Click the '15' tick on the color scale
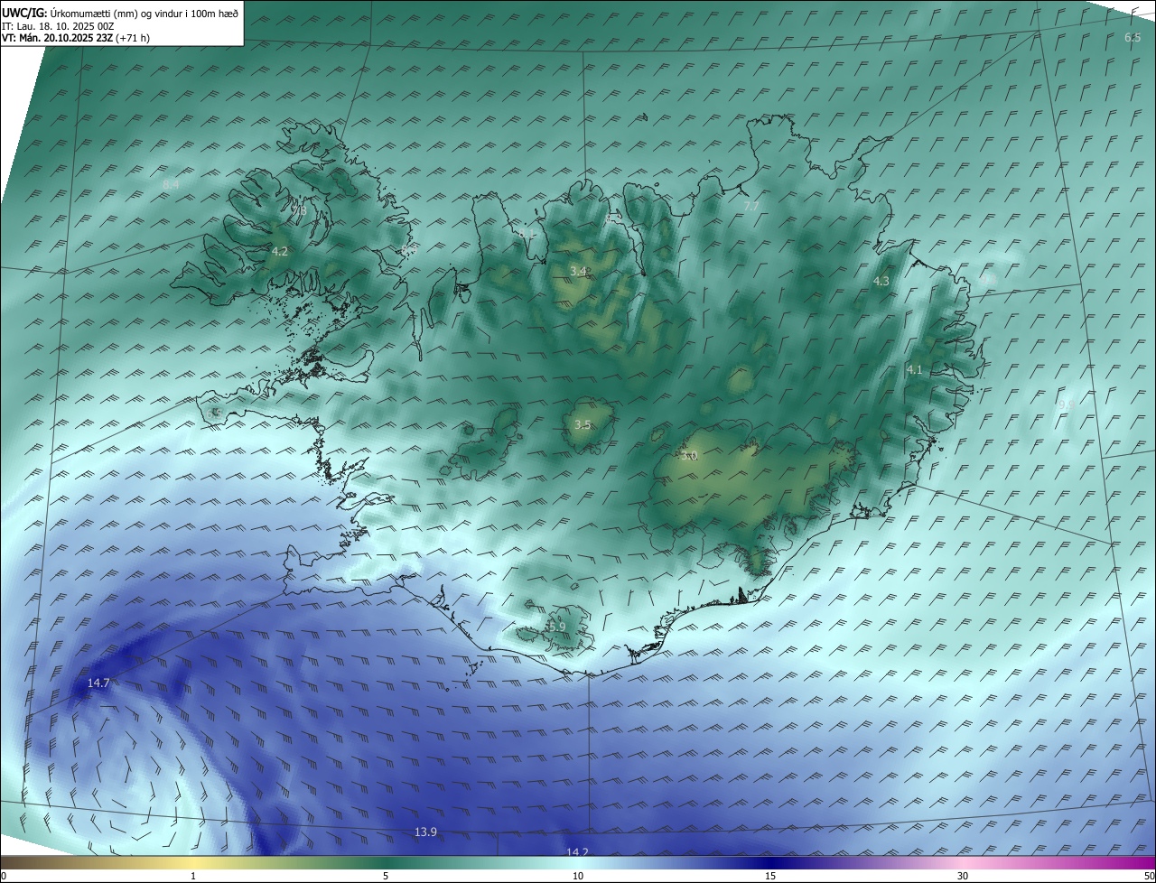 [x=770, y=876]
